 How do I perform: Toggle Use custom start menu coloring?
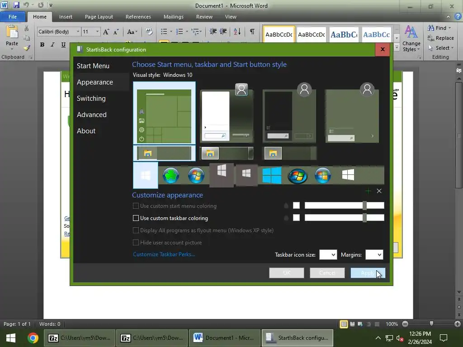pos(136,206)
